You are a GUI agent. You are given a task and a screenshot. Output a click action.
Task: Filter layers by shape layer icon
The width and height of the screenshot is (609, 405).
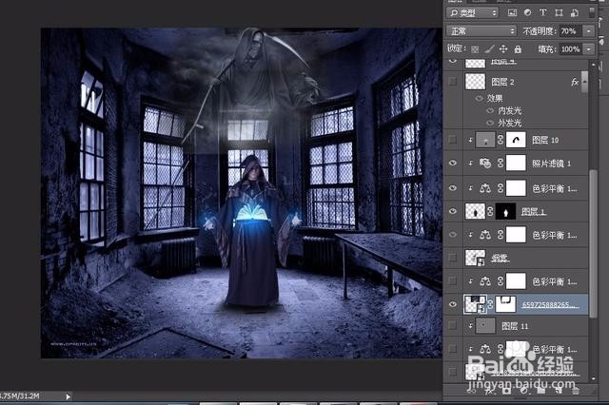click(559, 12)
